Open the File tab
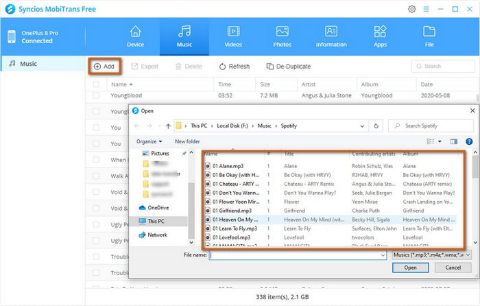The width and height of the screenshot is (480, 306). (x=429, y=37)
